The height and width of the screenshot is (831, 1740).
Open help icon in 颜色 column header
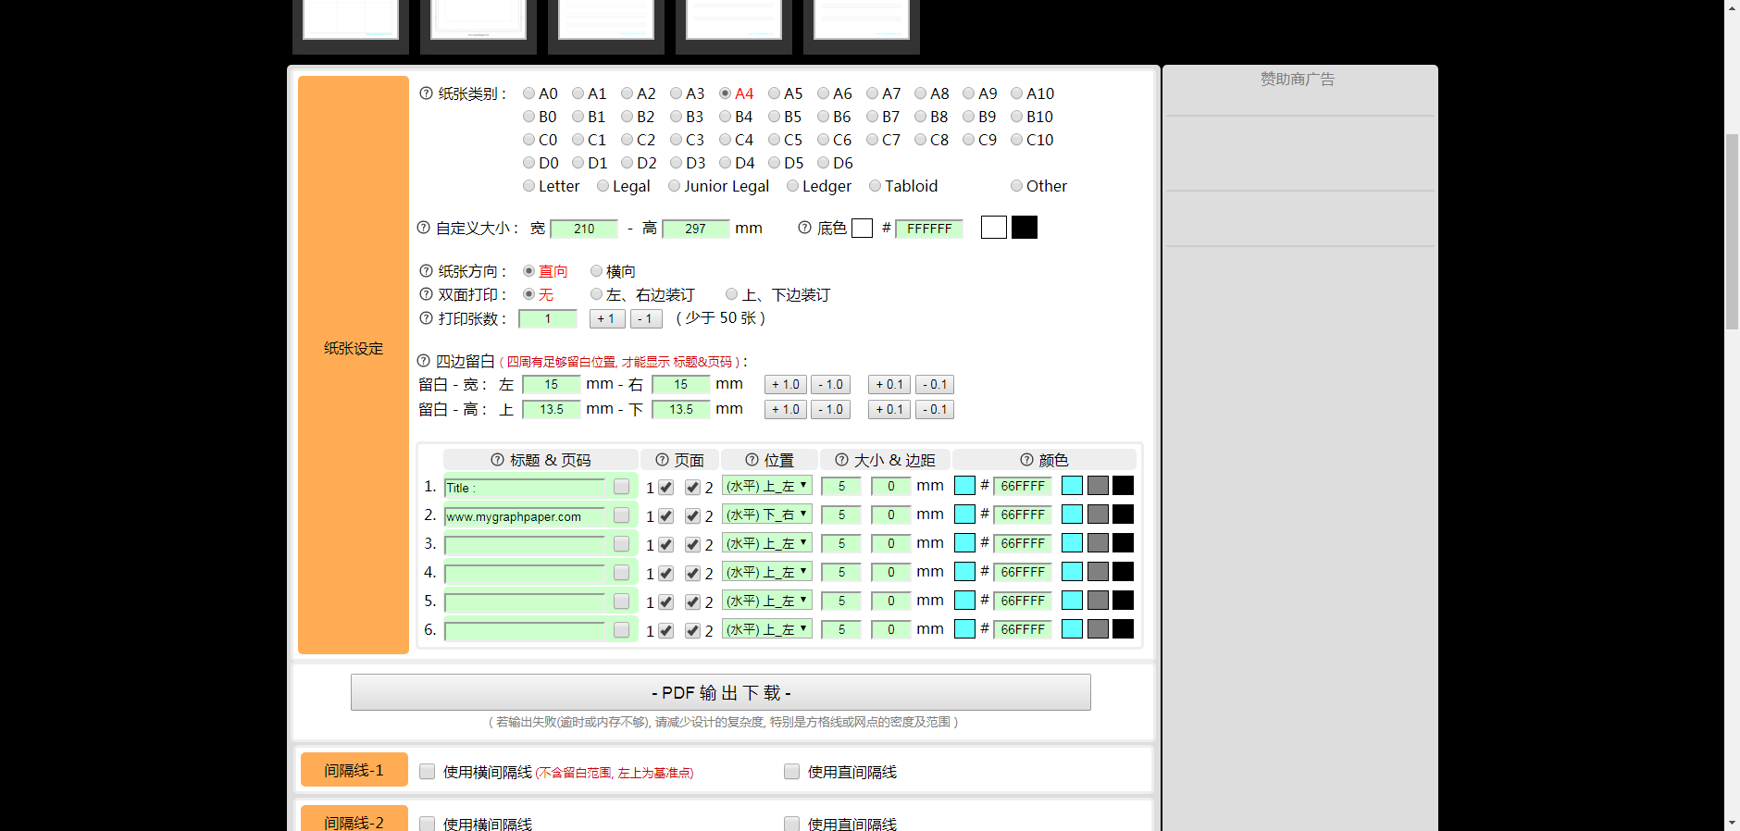coord(1026,460)
